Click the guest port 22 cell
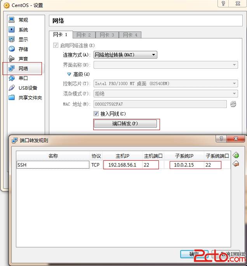This screenshot has width=247, height=266. point(217,165)
